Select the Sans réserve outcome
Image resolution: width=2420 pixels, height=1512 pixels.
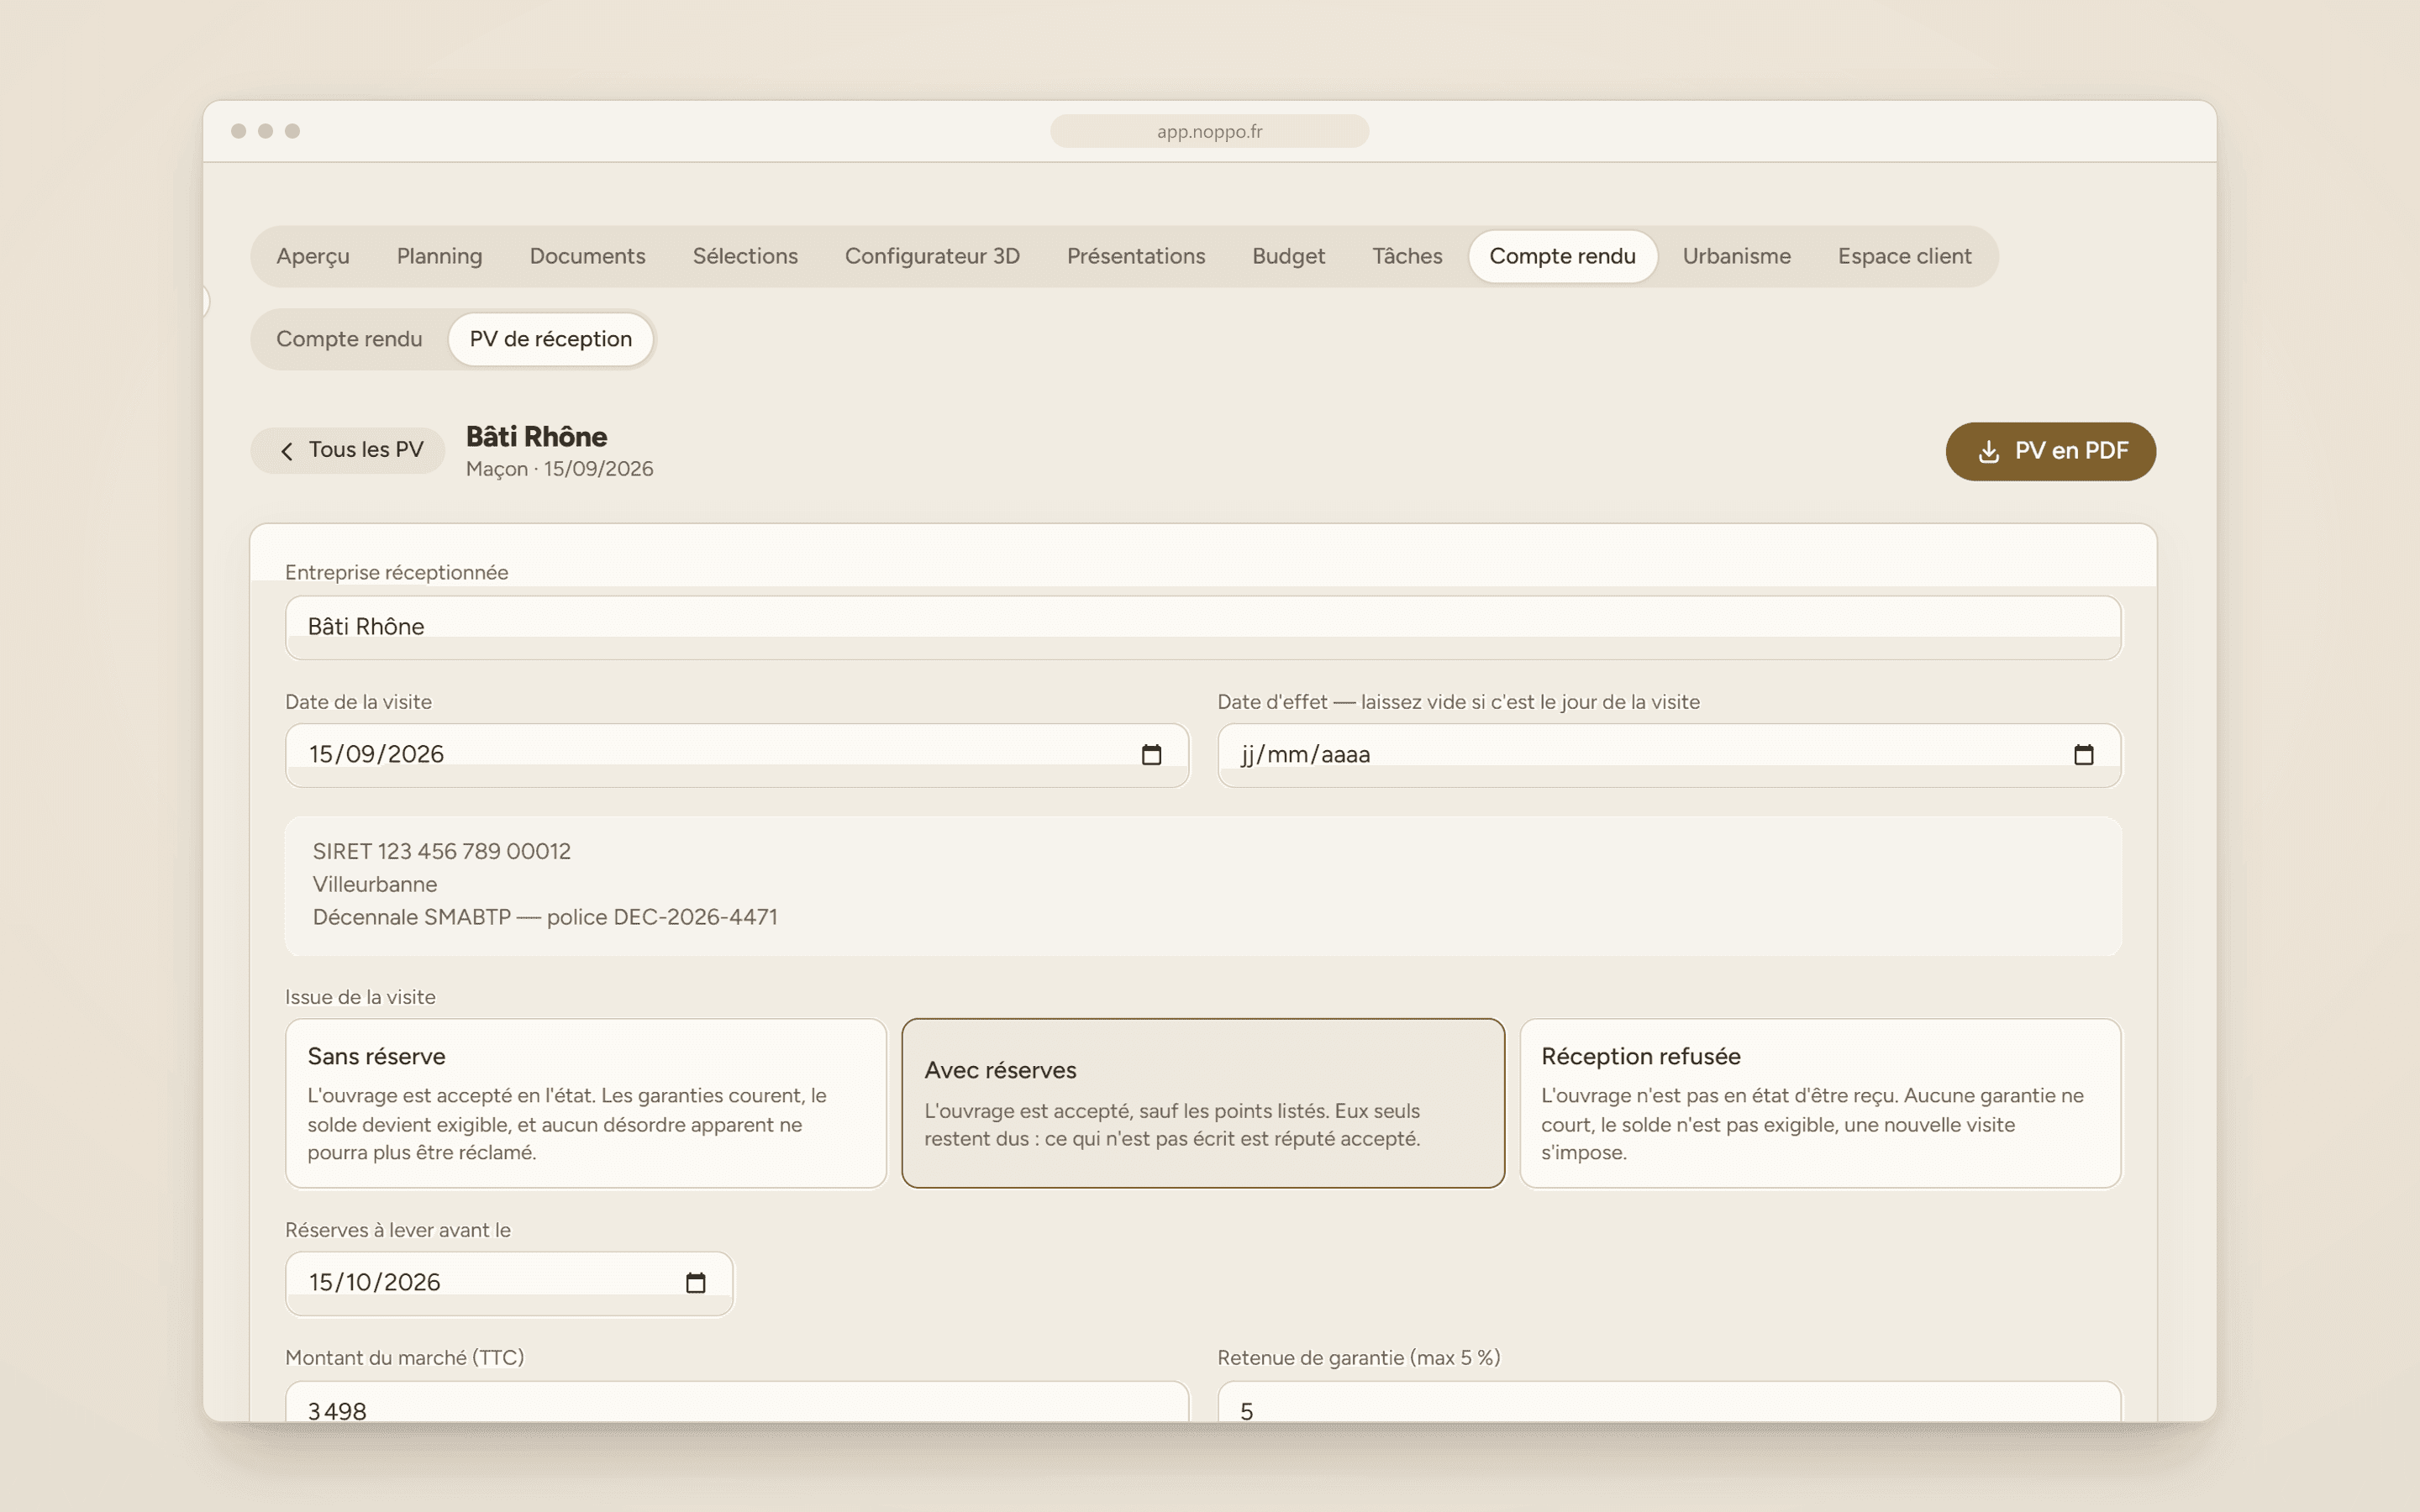pyautogui.click(x=586, y=1103)
